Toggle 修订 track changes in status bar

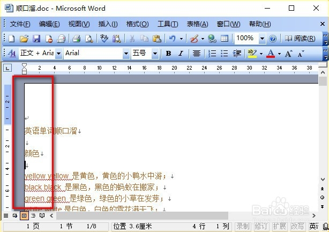pos(261,226)
